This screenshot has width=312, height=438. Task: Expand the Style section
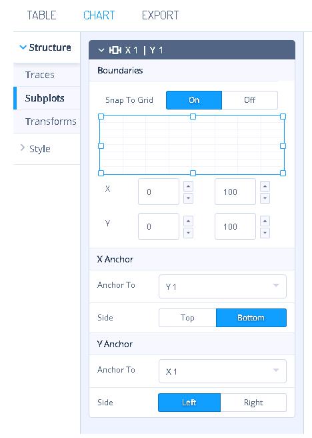click(23, 148)
